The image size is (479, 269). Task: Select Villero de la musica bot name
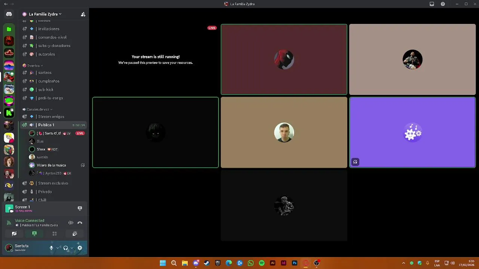[51, 165]
